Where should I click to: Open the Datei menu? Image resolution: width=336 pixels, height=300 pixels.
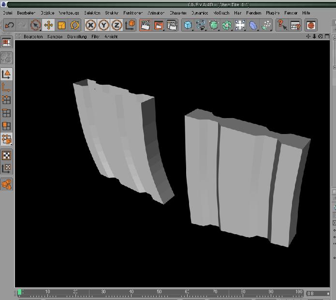pos(8,13)
